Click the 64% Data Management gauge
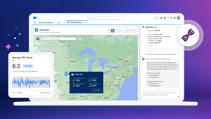Image resolution: width=211 pixels, height=119 pixels. pos(73,85)
